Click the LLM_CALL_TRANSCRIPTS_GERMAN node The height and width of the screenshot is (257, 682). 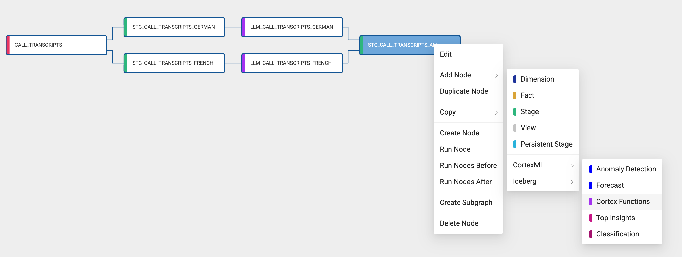pyautogui.click(x=292, y=27)
